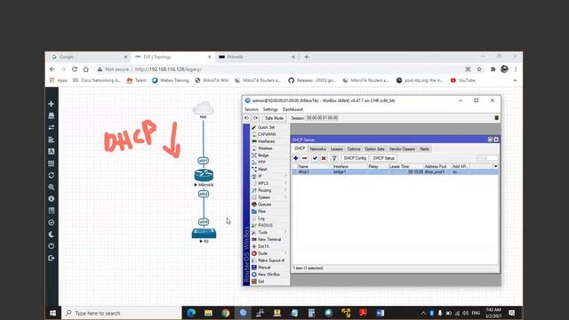Switch to the Options tab
569x320 pixels.
point(354,149)
